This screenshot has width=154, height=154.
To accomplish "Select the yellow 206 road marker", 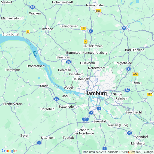I will pos(83,28).
